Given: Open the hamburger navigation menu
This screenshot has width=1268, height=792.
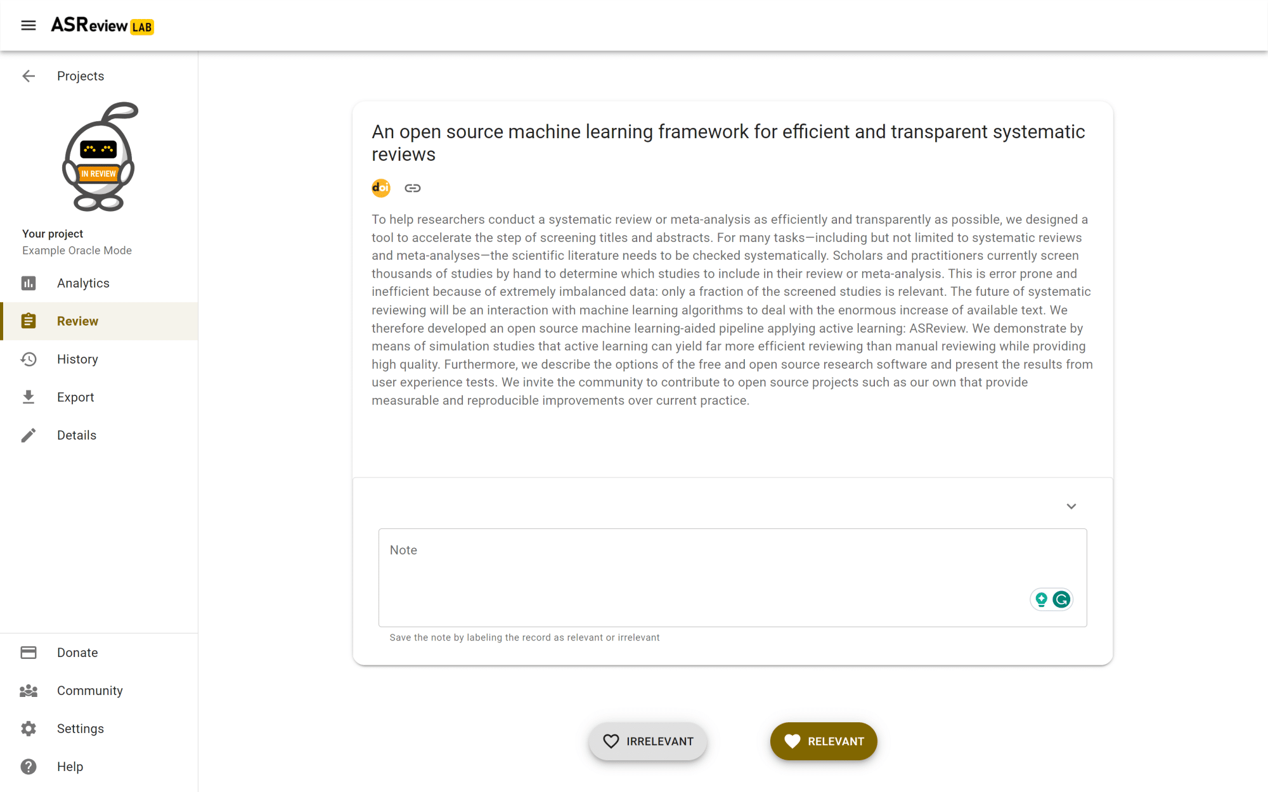Looking at the screenshot, I should 29,25.
